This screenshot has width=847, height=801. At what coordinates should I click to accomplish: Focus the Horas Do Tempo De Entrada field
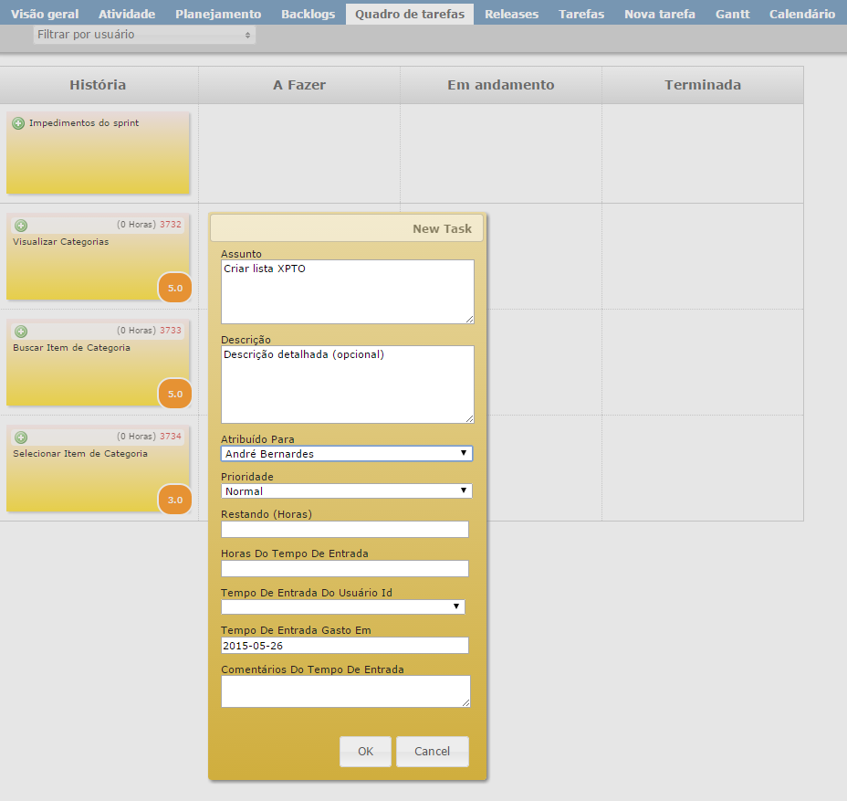click(x=345, y=569)
